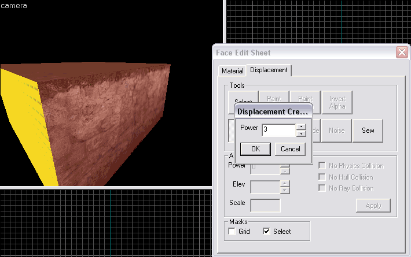This screenshot has width=411, height=257.
Task: Click the Apply button in attributes
Action: pyautogui.click(x=373, y=206)
